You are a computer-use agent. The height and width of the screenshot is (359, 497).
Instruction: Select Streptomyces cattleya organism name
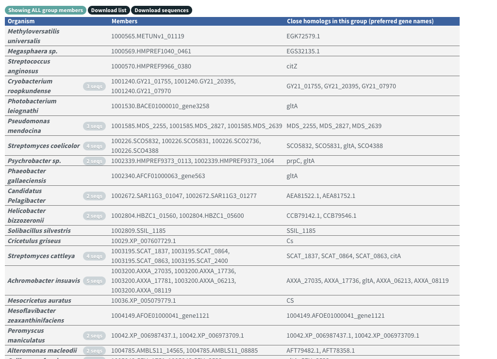(x=41, y=256)
